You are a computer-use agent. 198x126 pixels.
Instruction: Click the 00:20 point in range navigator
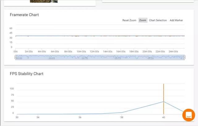151,58
